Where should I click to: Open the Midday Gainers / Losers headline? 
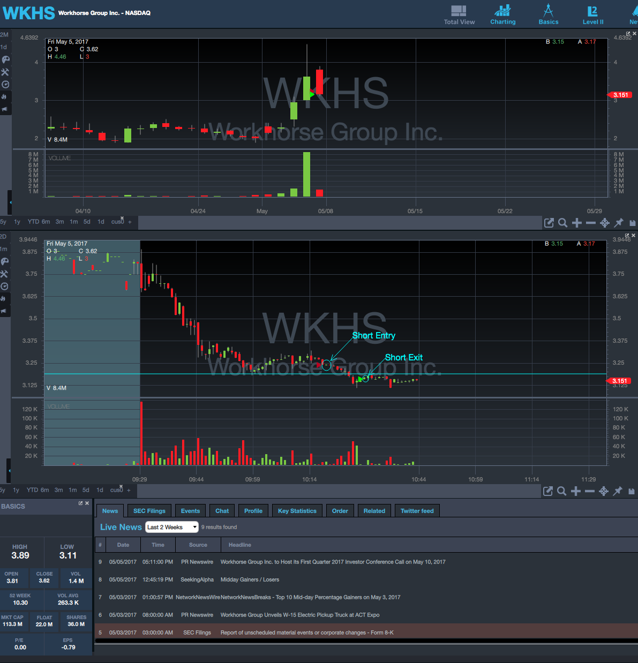pos(250,579)
